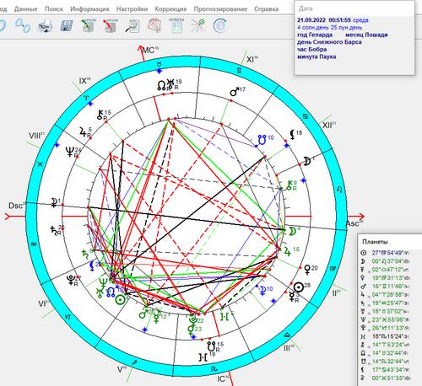
Task: Click the red polygon figure toolbar icon
Action: click(154, 26)
